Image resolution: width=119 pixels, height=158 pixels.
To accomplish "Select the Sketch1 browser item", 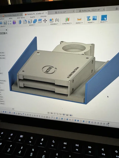I will pyautogui.click(x=2, y=101).
